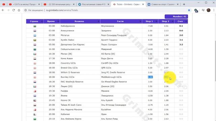Select the 'Cardiff City U23s' cell
Screen dimensions: 216x121
click(x=121, y=63)
